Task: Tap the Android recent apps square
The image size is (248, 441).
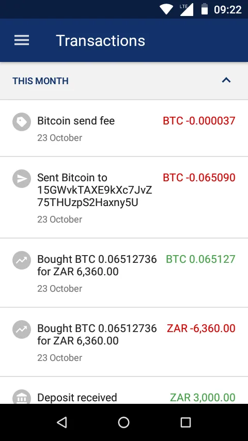Action: (x=186, y=422)
